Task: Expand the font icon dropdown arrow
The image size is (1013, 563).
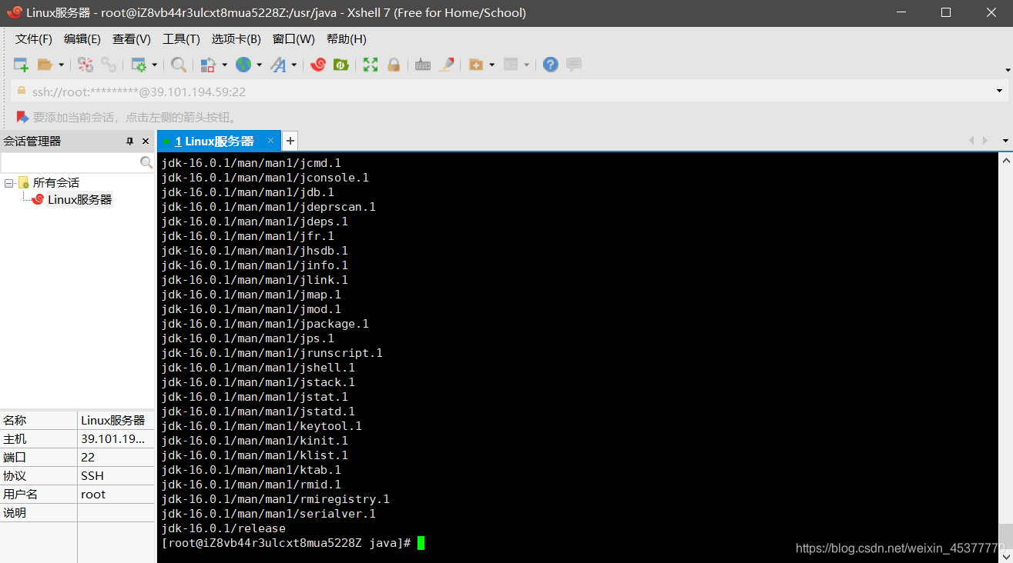Action: pos(294,65)
